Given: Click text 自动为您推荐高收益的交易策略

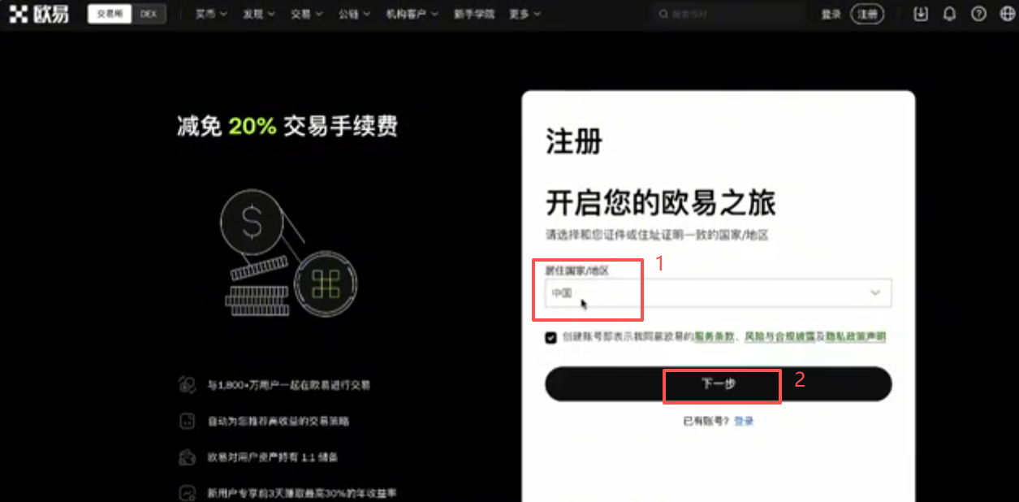Looking at the screenshot, I should [278, 422].
